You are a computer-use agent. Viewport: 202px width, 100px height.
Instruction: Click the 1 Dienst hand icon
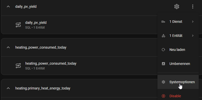click(x=163, y=22)
